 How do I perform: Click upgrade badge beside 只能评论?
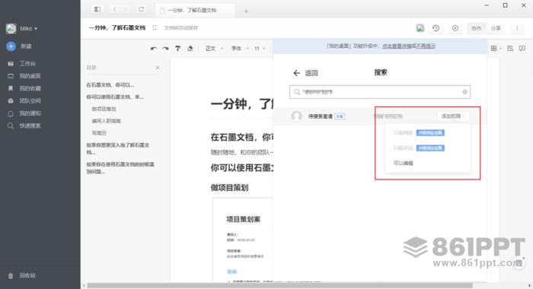[x=430, y=148]
